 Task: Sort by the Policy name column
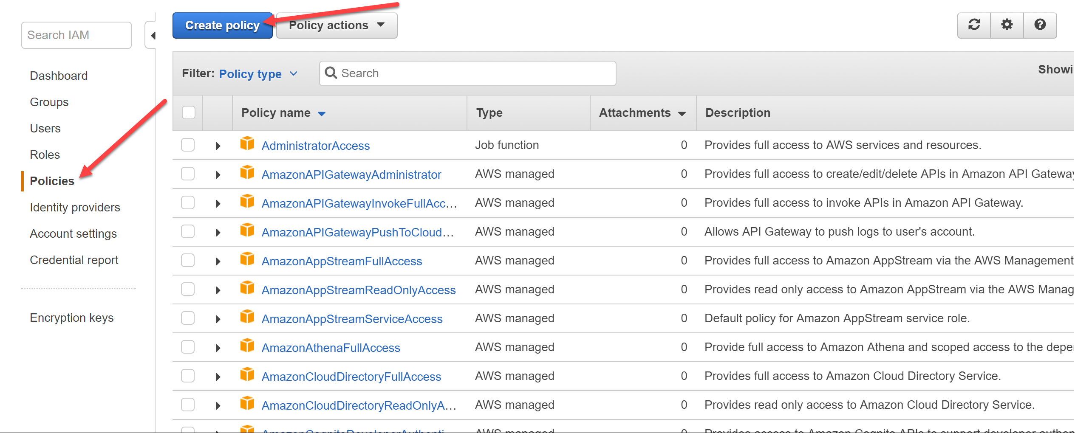[x=283, y=113]
